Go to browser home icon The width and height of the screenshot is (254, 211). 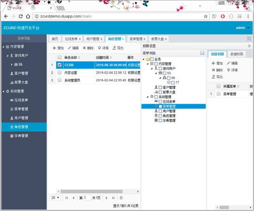click(28, 17)
